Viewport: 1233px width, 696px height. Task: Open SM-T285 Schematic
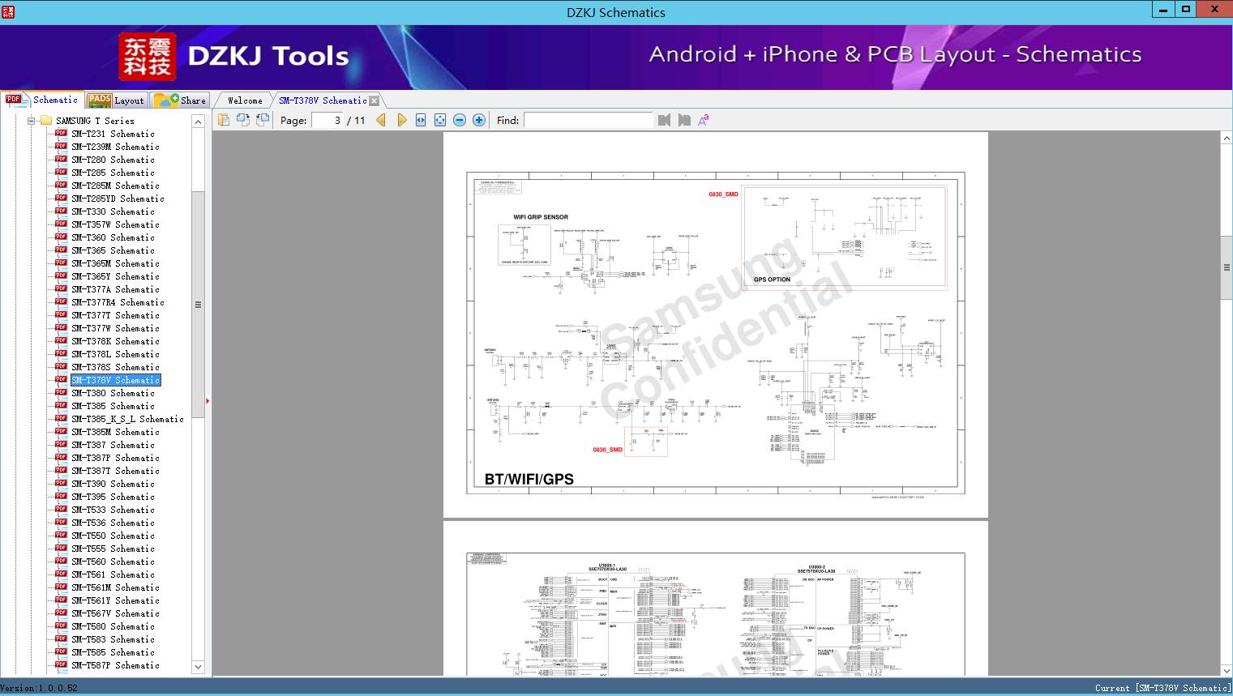coord(113,173)
